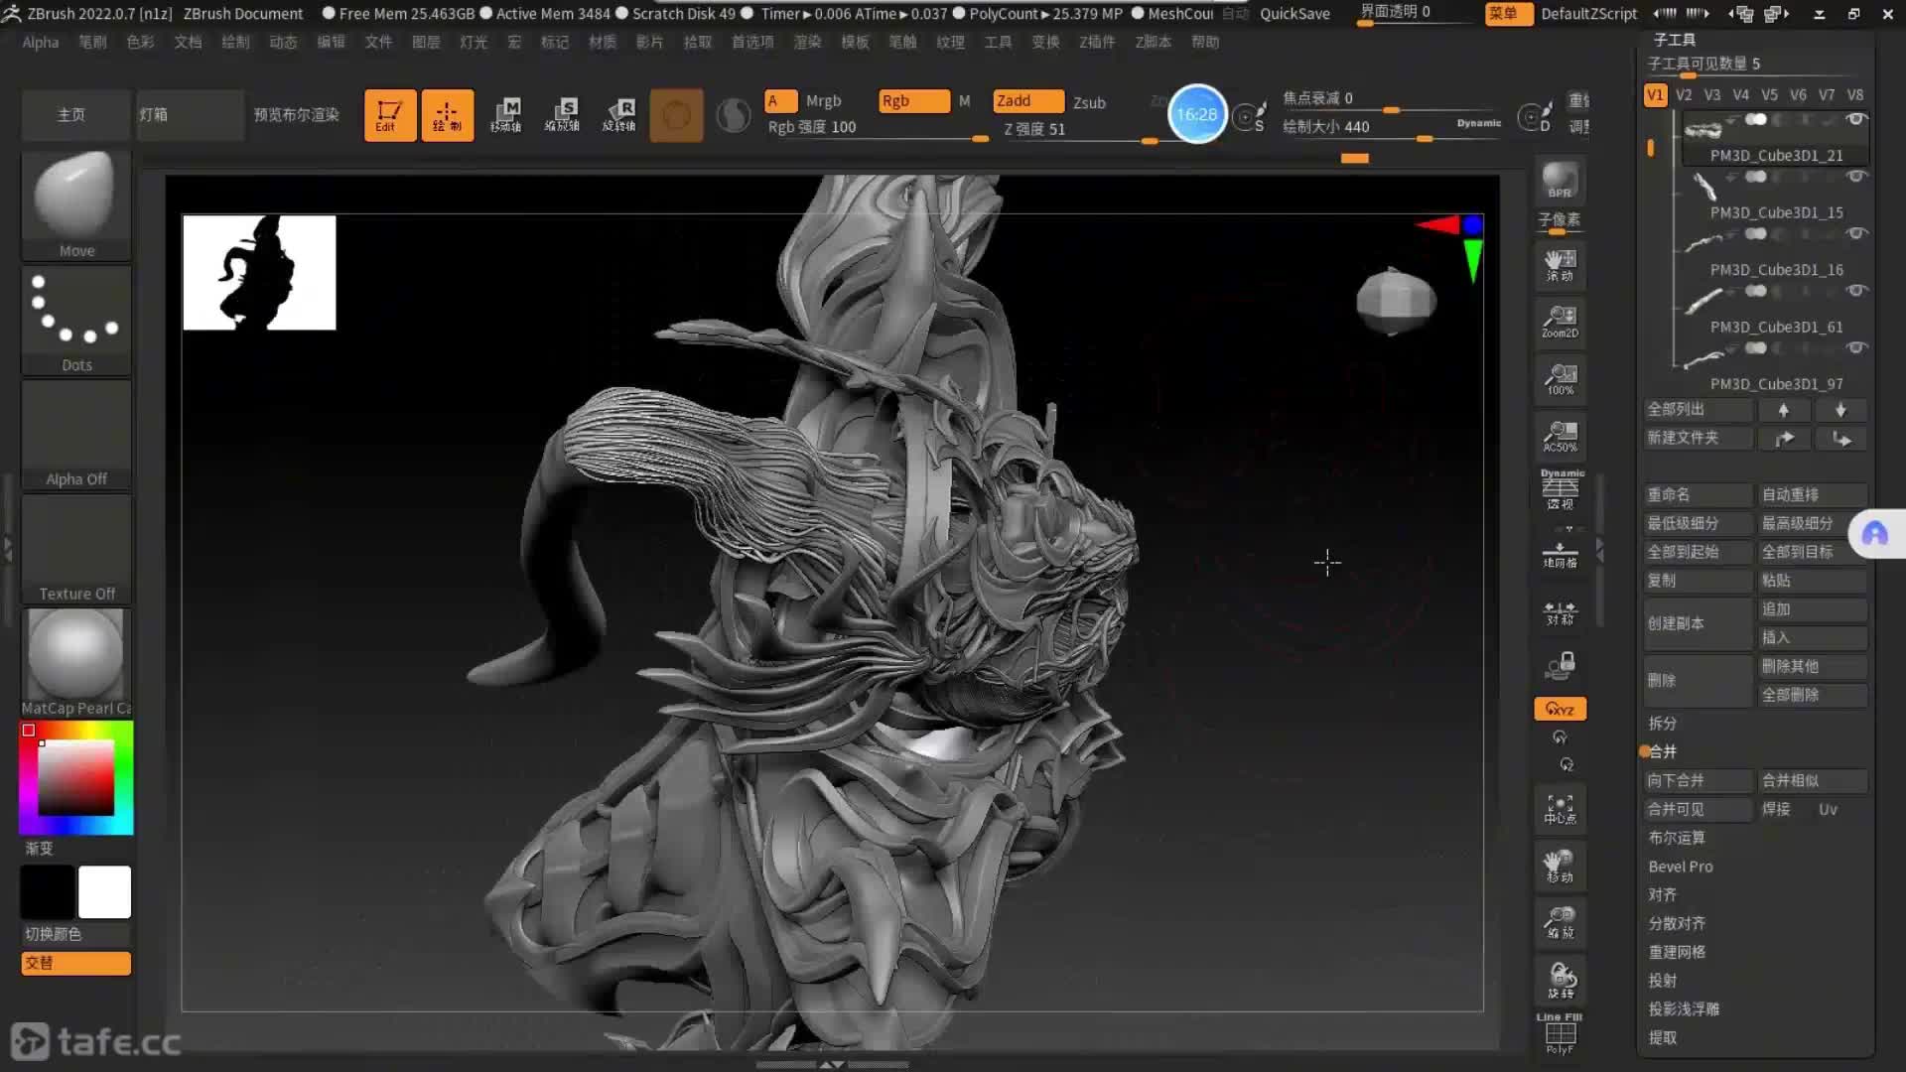This screenshot has height=1072, width=1906.
Task: Click the AC50% antialiased half-size icon
Action: pyautogui.click(x=1560, y=436)
